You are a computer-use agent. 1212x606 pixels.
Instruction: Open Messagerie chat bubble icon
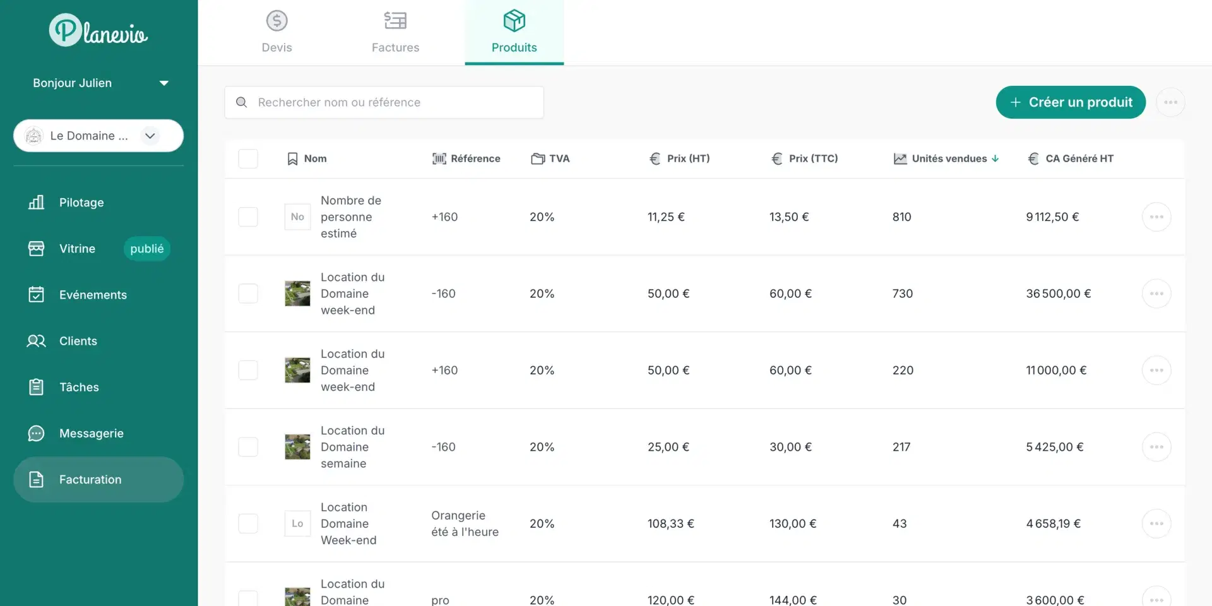coord(36,434)
